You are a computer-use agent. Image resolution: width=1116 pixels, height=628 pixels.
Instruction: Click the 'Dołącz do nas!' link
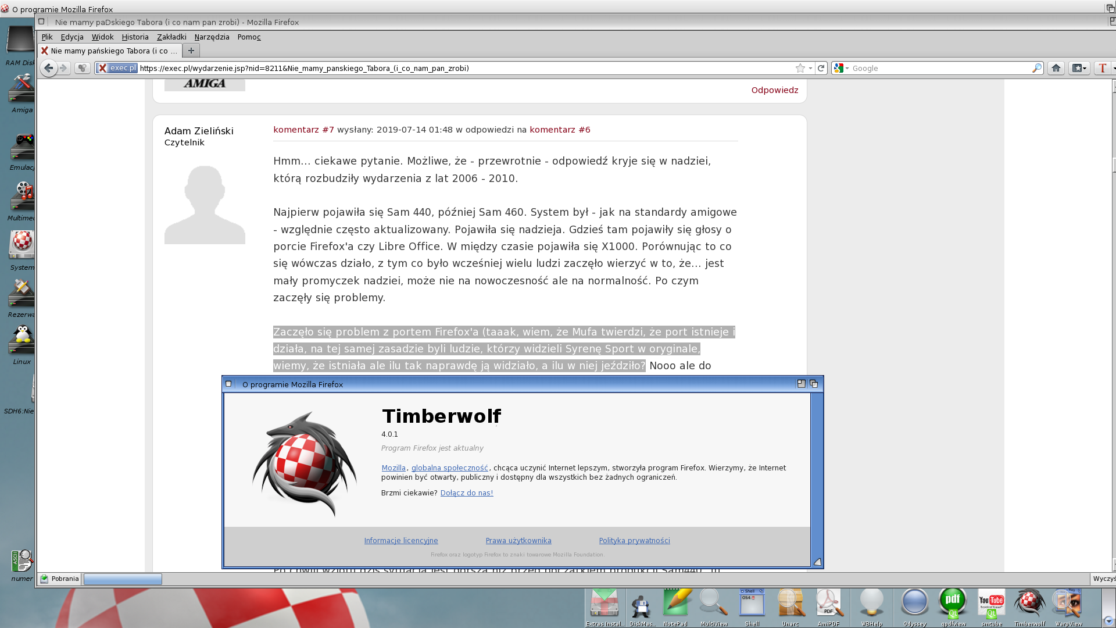tap(467, 493)
